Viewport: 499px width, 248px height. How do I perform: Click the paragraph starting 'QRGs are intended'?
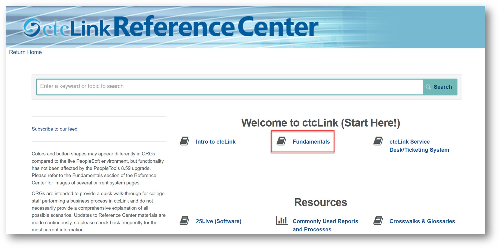pos(99,212)
